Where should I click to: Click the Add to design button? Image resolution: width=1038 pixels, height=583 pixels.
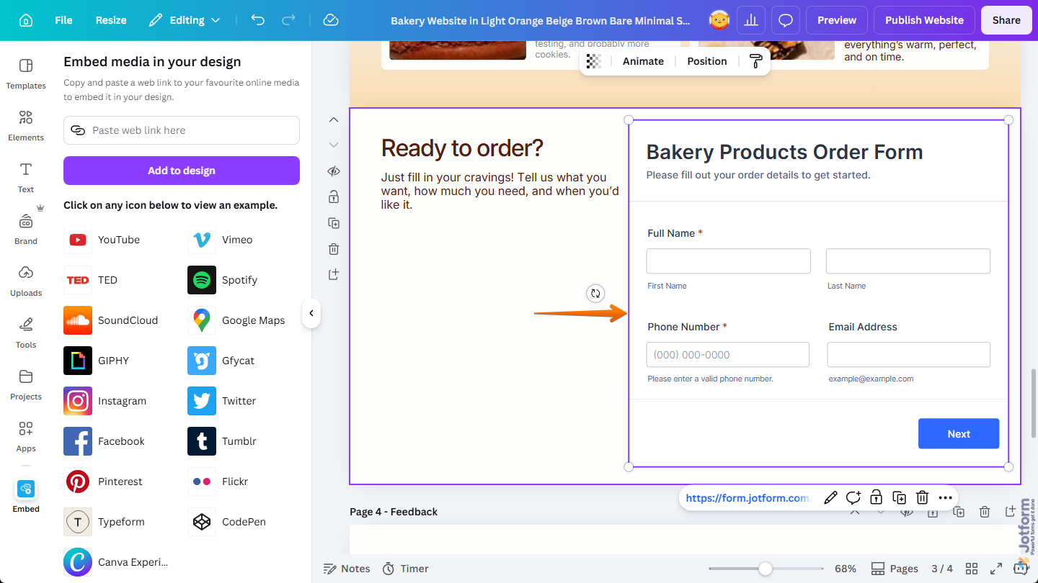coord(182,171)
